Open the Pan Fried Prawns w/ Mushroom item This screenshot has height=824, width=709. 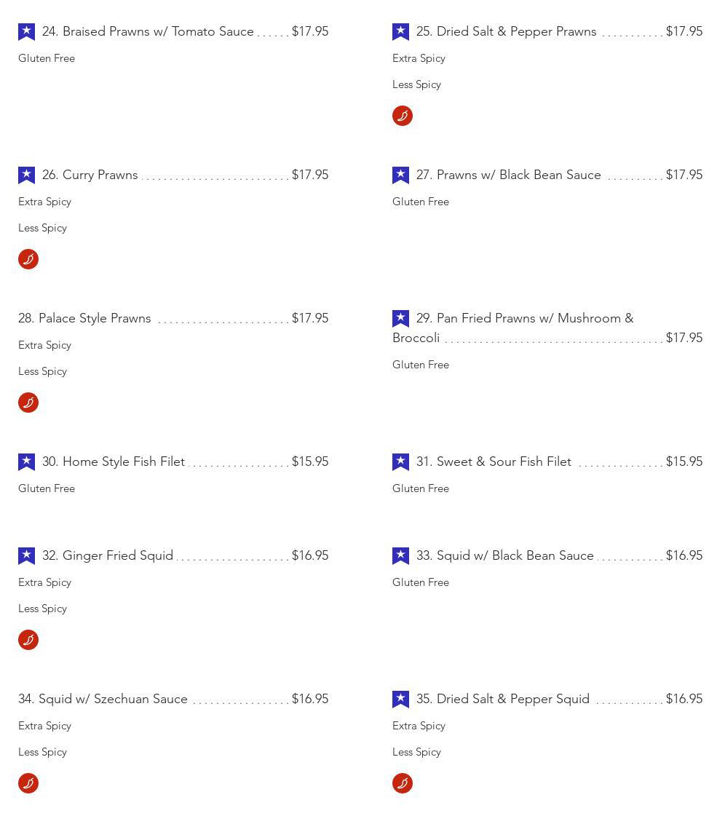point(524,319)
